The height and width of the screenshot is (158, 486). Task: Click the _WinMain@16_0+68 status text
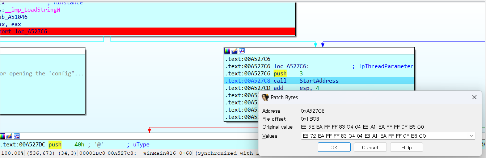click(166, 153)
